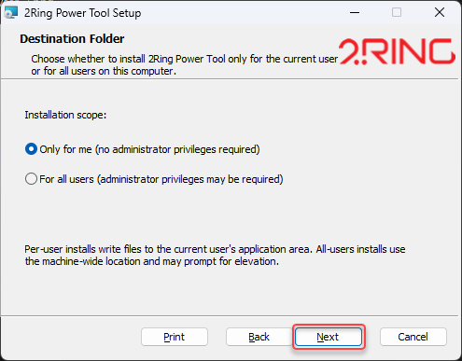The height and width of the screenshot is (361, 462).
Task: Minimize the setup window
Action: click(355, 13)
